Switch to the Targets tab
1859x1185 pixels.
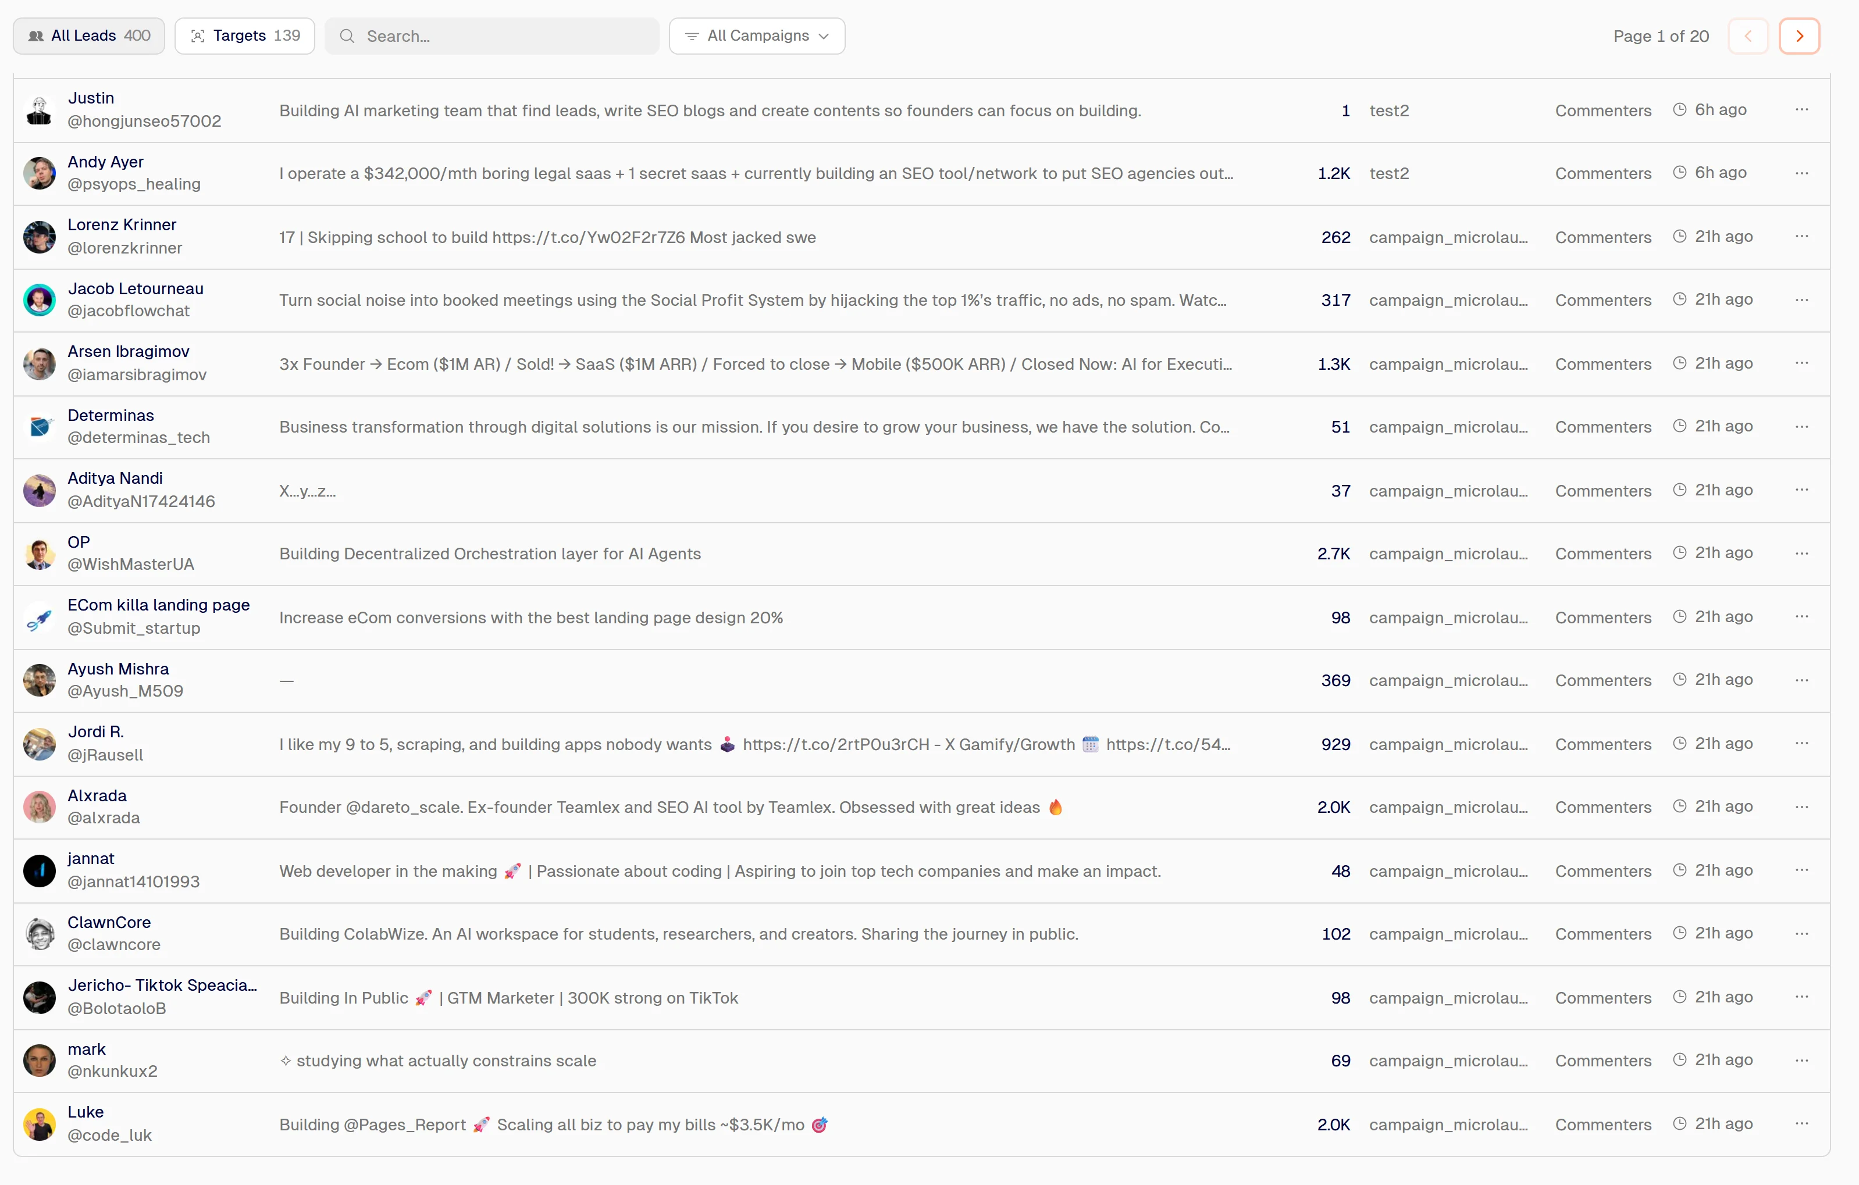(245, 36)
